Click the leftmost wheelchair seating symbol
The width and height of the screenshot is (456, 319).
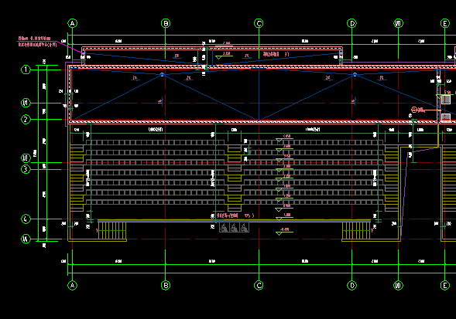pyautogui.click(x=224, y=228)
